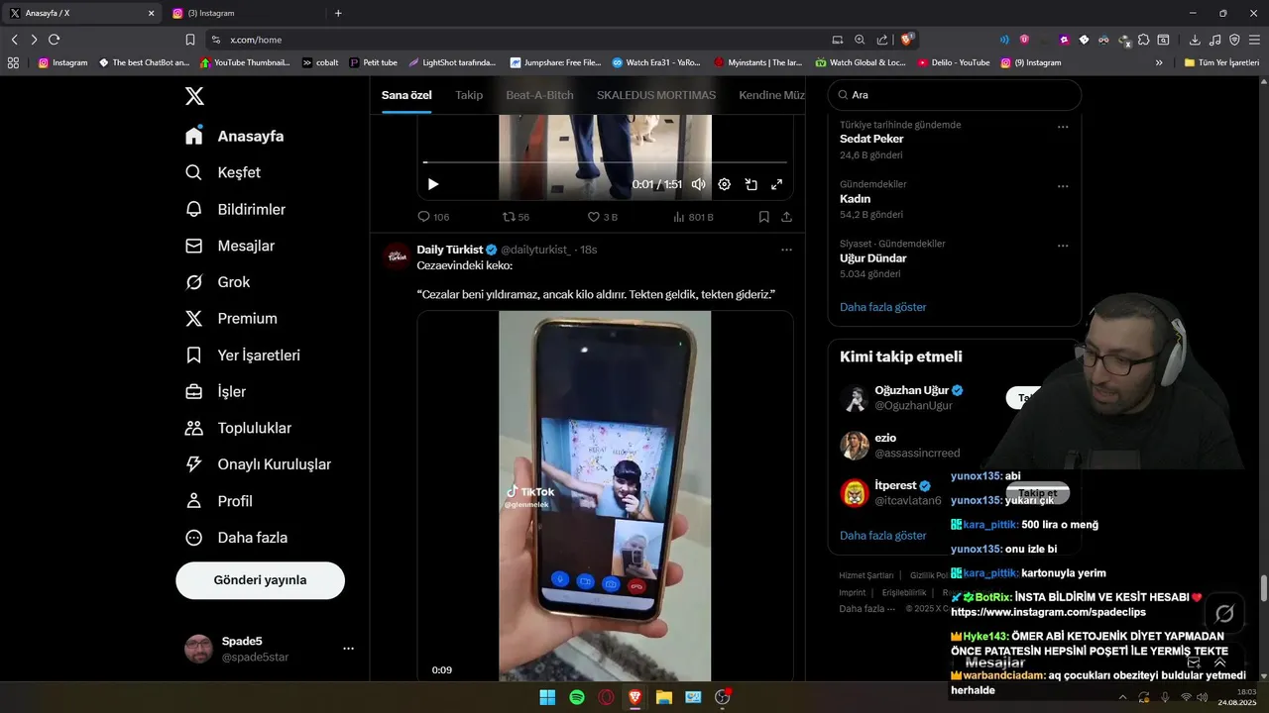Viewport: 1269px width, 713px height.
Task: Play the video in top post
Action: 433,184
